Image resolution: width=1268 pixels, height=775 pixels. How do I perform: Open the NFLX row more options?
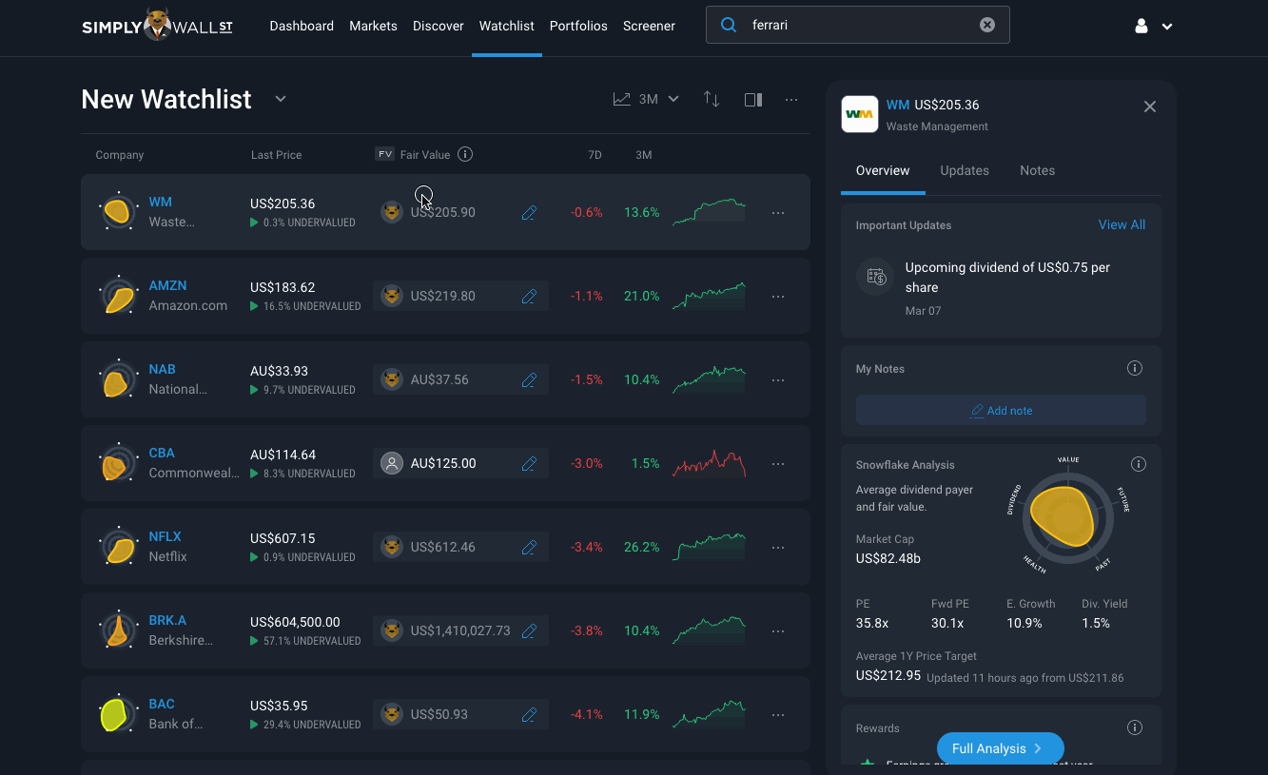point(778,548)
